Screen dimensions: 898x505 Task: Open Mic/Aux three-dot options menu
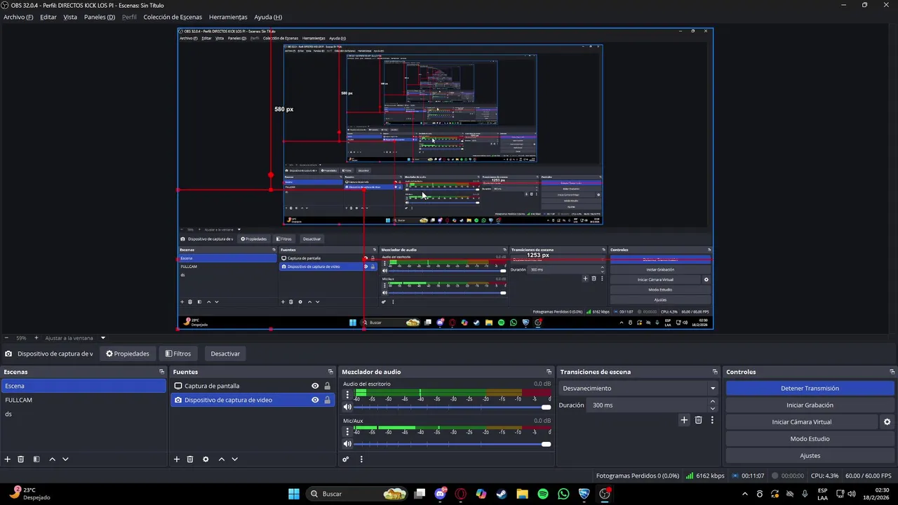pos(347,431)
